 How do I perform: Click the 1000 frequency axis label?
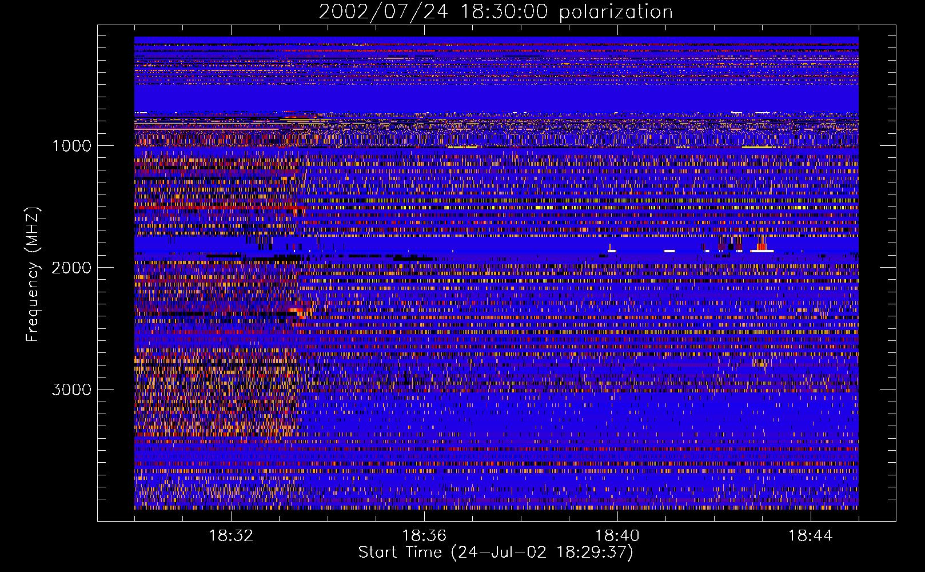click(72, 146)
